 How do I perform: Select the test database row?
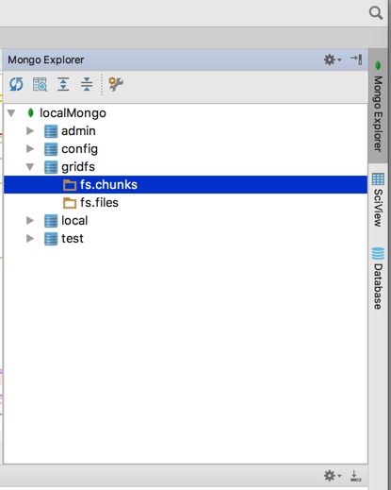click(186, 239)
